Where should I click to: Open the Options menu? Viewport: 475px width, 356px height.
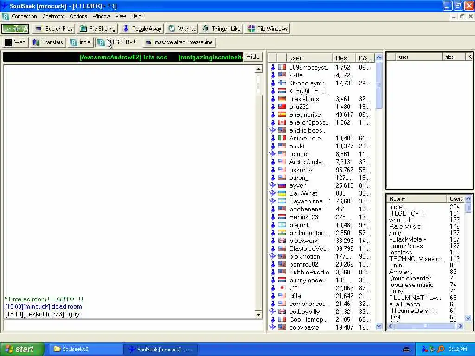[x=78, y=16]
